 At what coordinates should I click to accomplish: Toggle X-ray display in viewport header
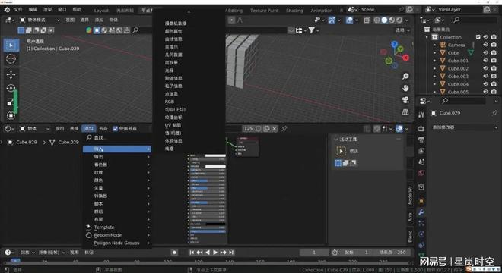pyautogui.click(x=367, y=20)
